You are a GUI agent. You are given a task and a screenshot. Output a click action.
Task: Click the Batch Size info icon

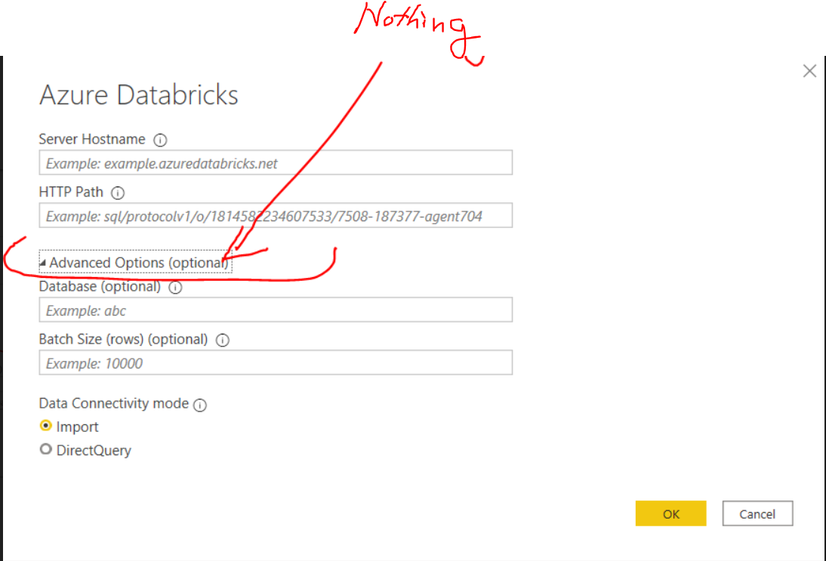pyautogui.click(x=222, y=340)
